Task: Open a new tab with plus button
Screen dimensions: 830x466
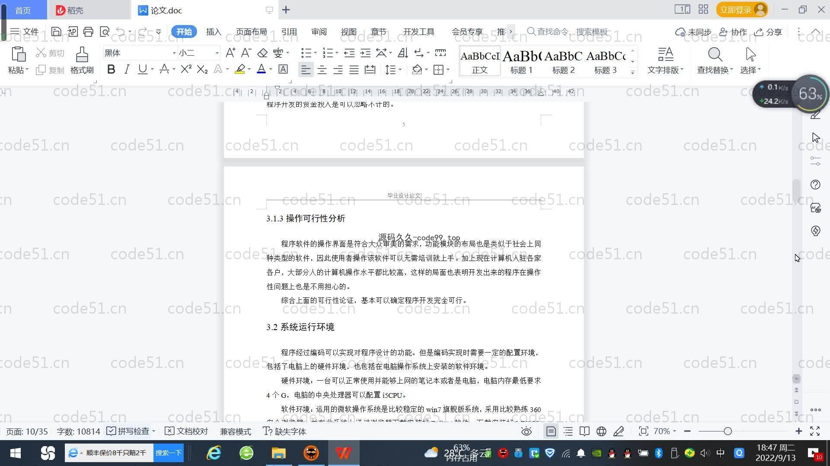Action: pos(286,10)
